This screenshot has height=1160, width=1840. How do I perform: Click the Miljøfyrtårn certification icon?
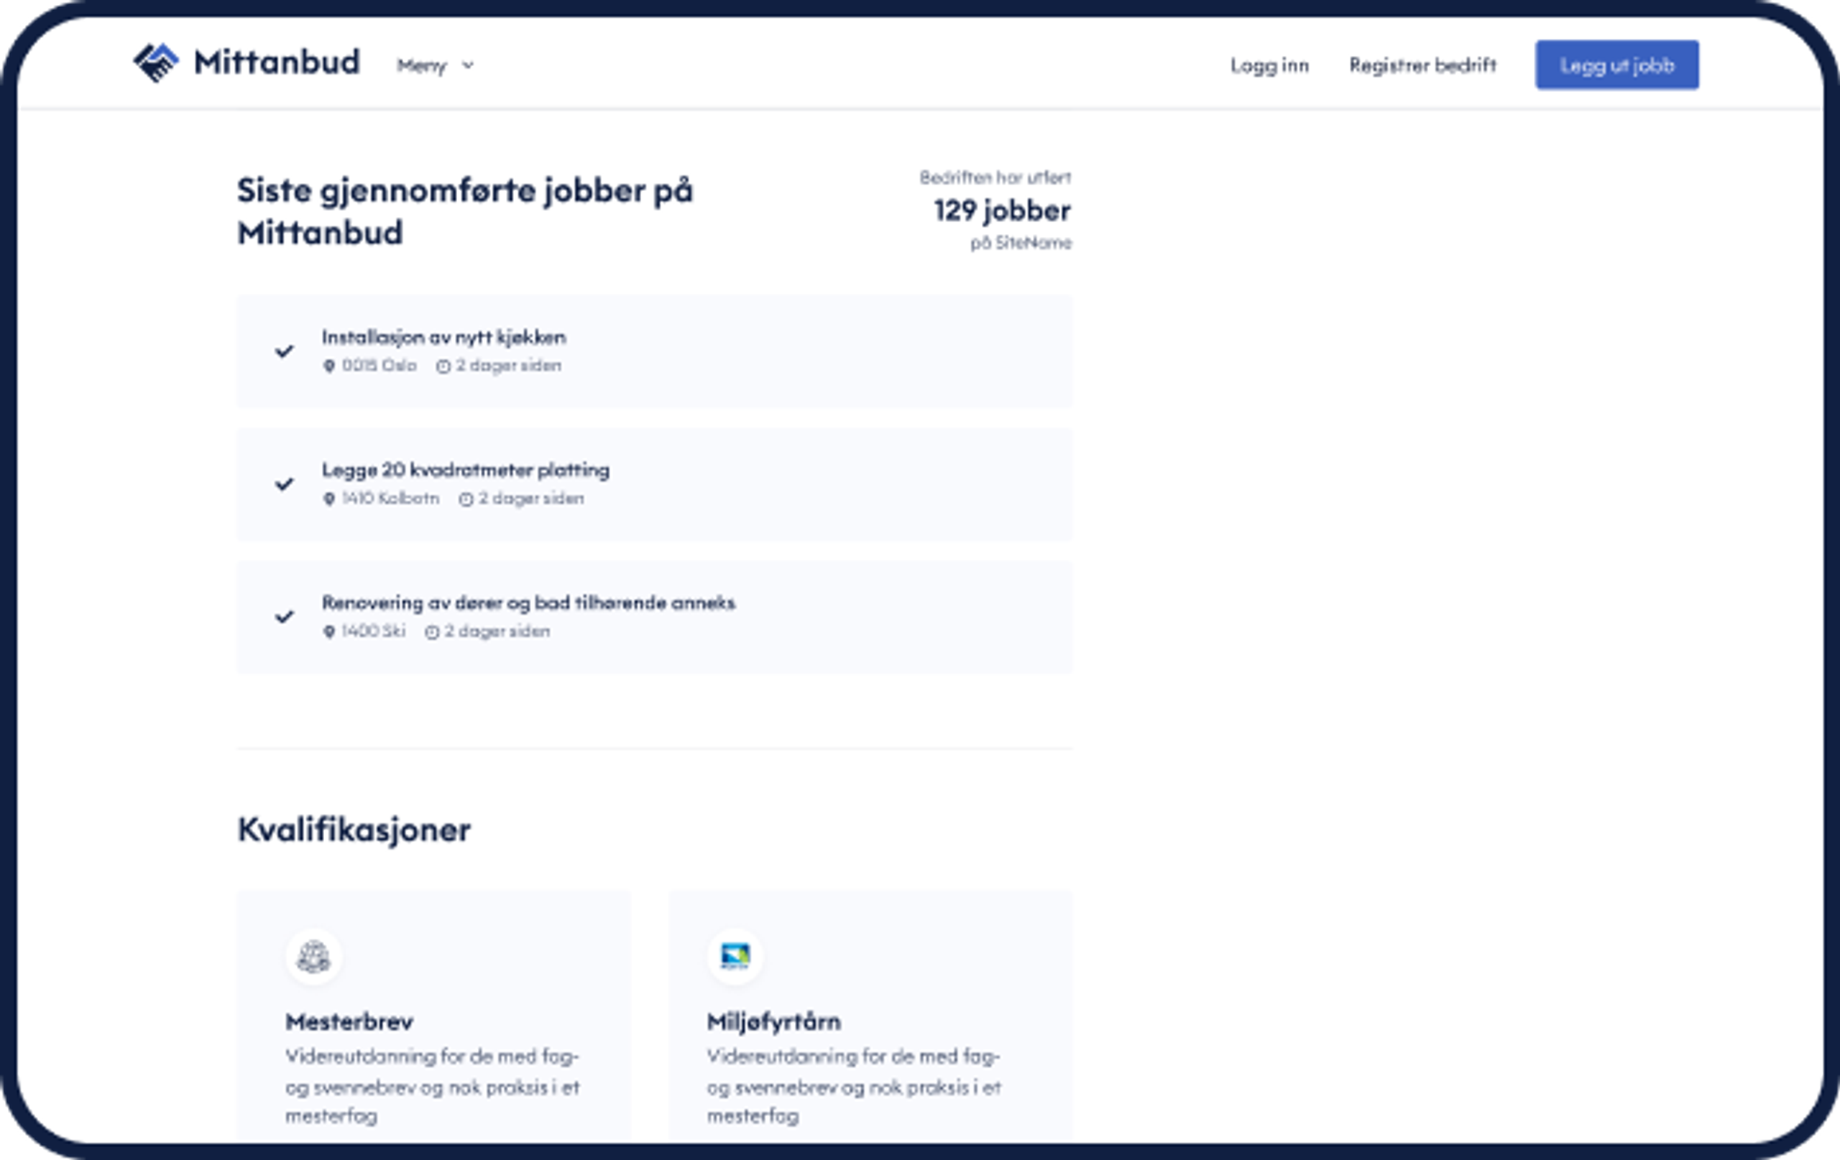pyautogui.click(x=735, y=956)
